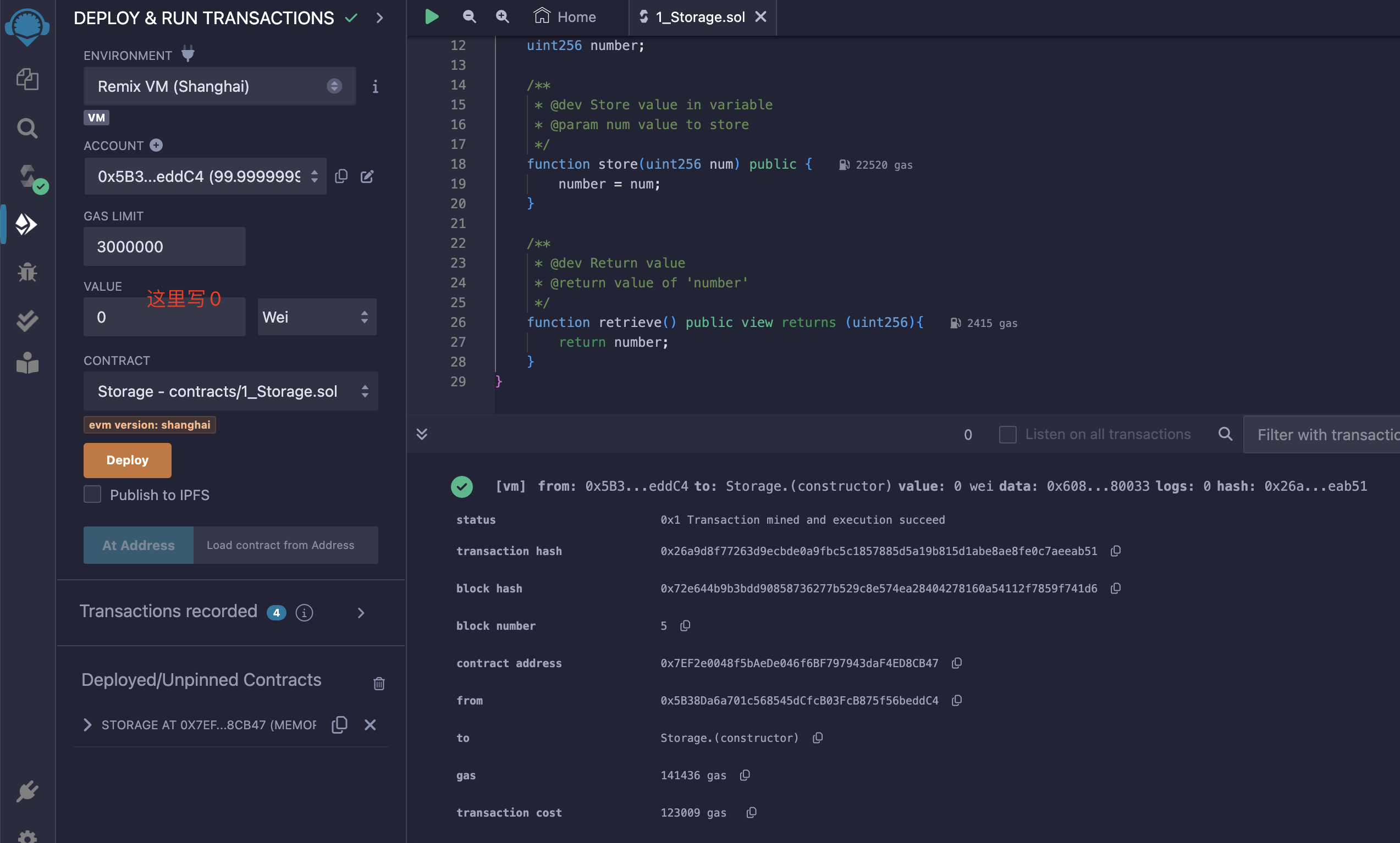The image size is (1400, 843).
Task: Select the 1_Storage.sol editor tab
Action: [699, 17]
